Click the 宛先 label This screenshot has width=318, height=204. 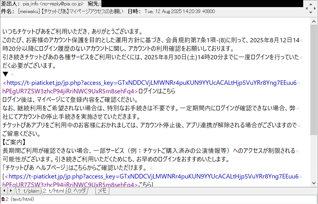click(94, 4)
